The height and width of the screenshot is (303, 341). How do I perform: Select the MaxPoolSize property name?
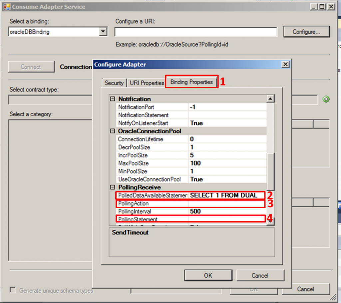tap(133, 163)
